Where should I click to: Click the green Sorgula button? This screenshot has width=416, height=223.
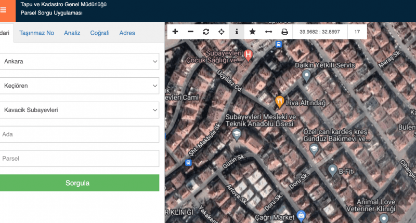(x=80, y=183)
